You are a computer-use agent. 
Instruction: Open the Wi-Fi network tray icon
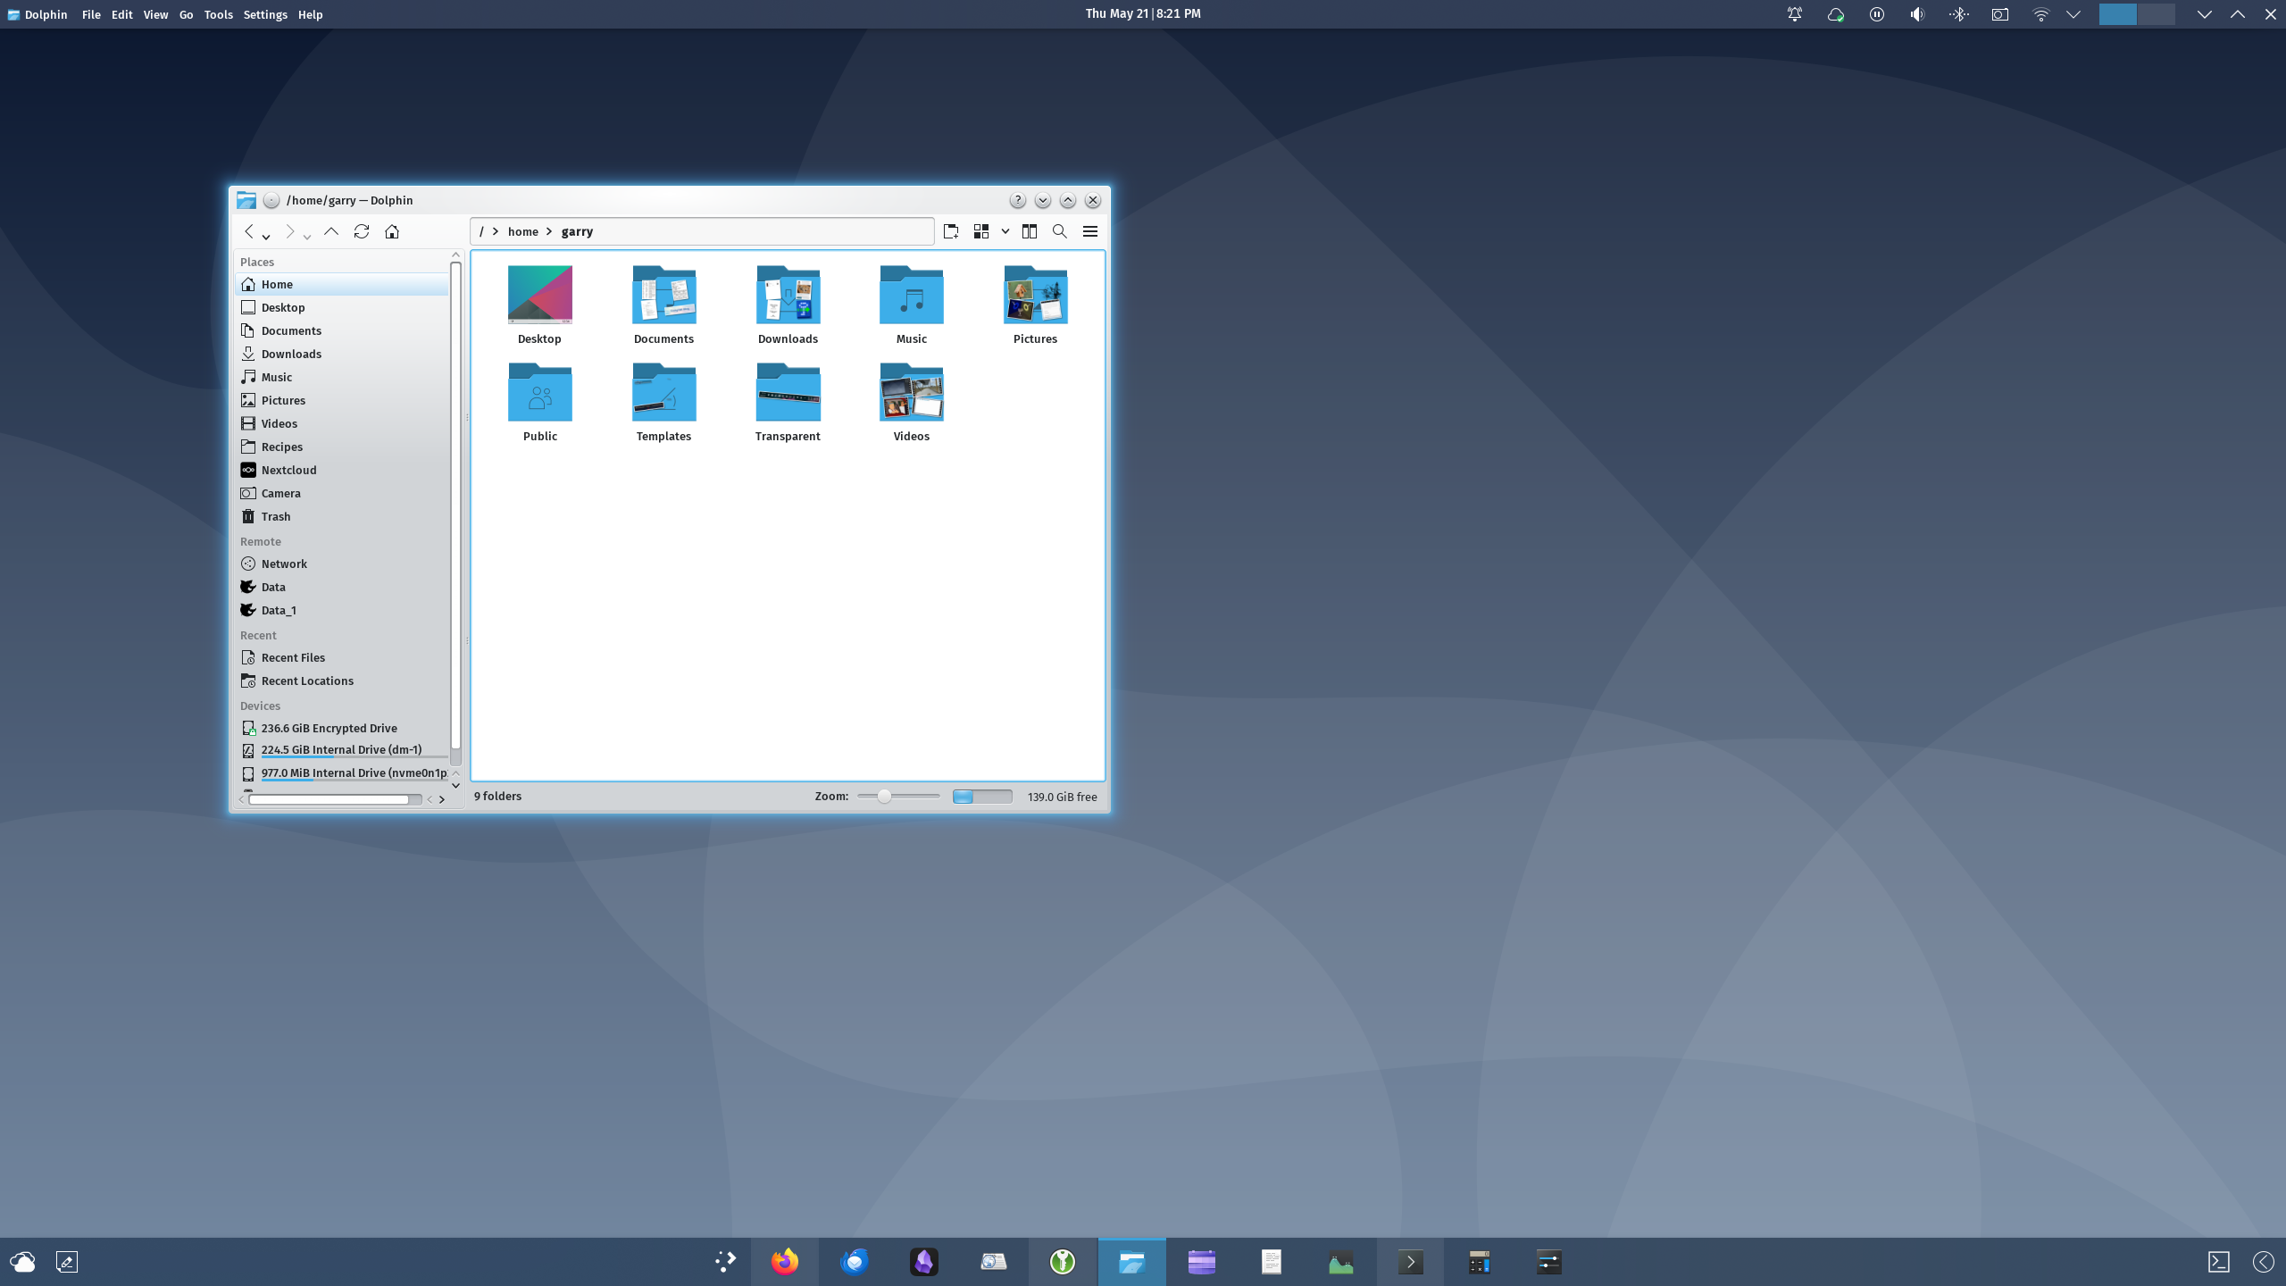click(2040, 14)
